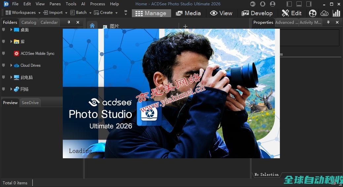The image size is (343, 187).
Task: Toggle Easy-Select marker beside Cloud Drives
Action: [x=4, y=65]
